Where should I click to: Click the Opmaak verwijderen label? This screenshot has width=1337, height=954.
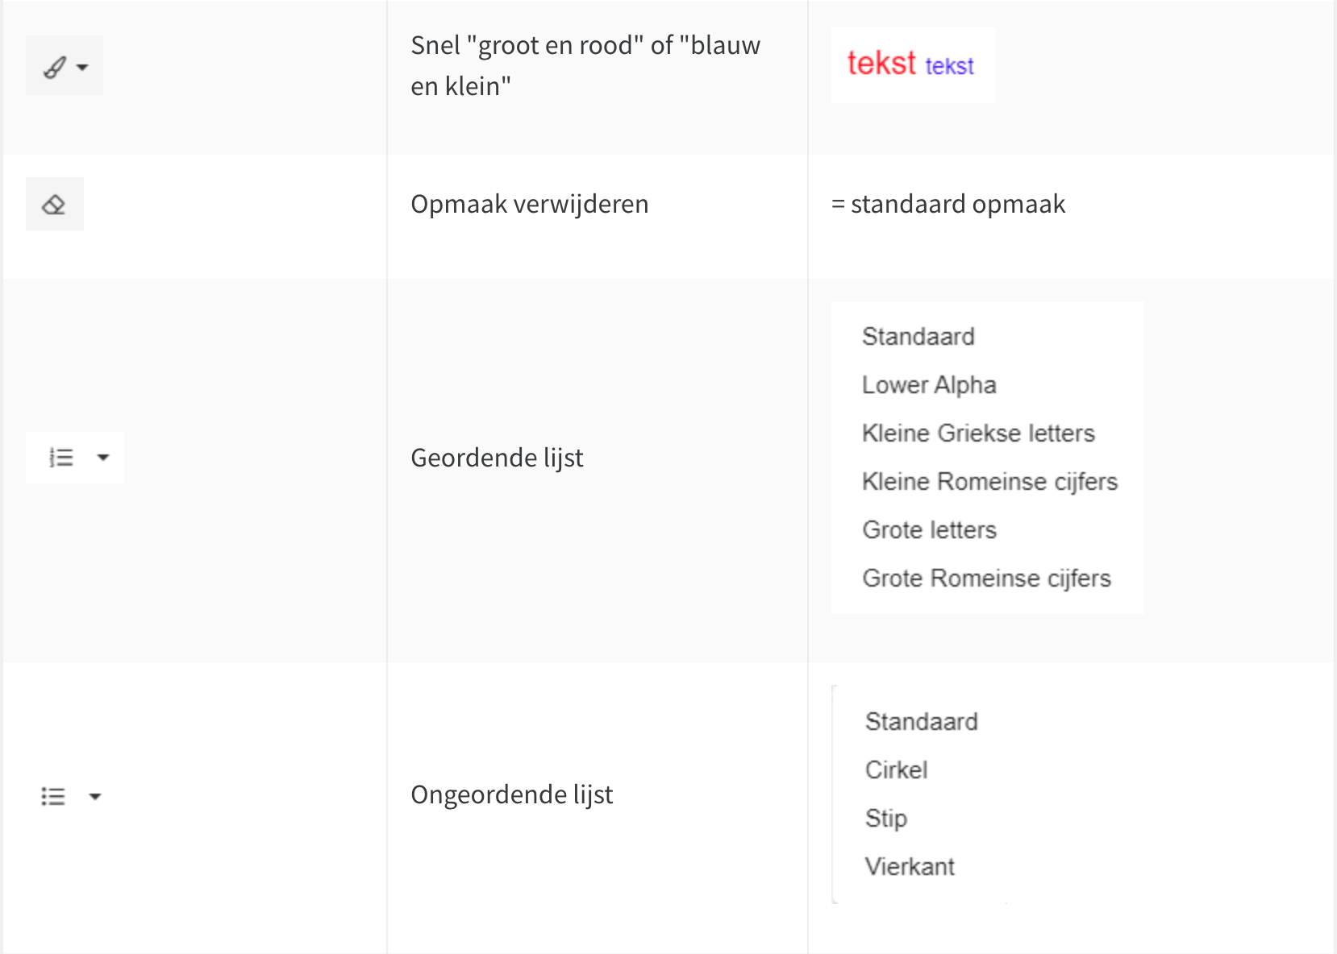click(x=530, y=205)
